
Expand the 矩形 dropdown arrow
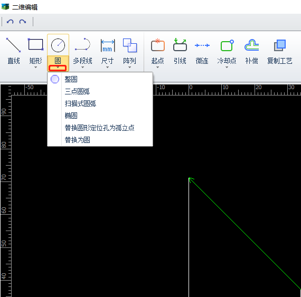tap(35, 68)
